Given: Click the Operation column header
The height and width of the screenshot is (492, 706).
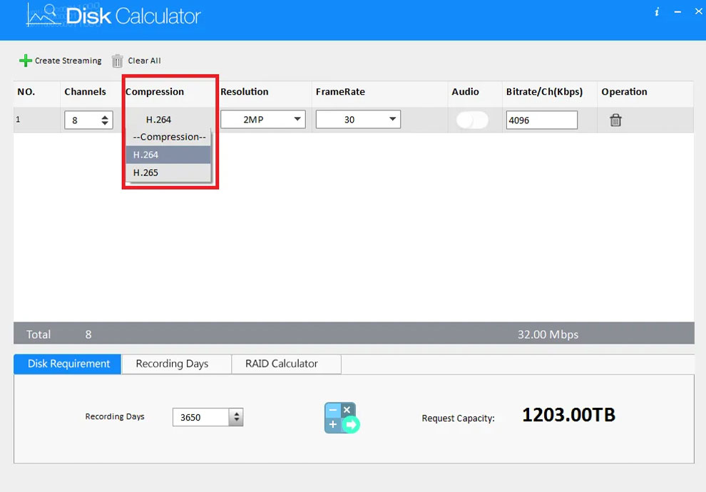Looking at the screenshot, I should click(624, 92).
